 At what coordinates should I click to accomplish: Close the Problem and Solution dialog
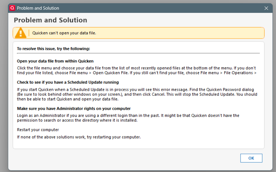point(266,8)
